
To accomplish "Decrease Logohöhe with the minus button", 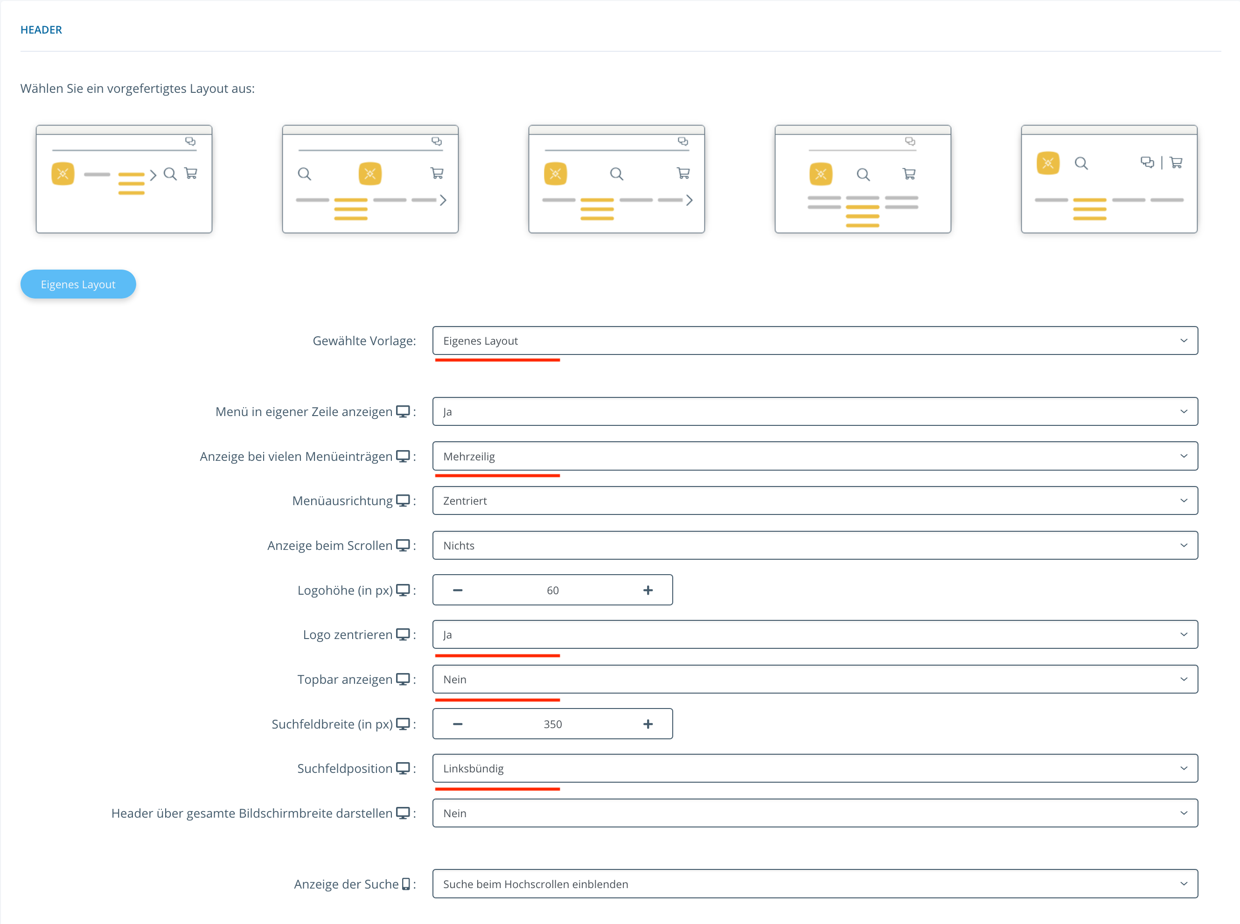I will [x=458, y=590].
